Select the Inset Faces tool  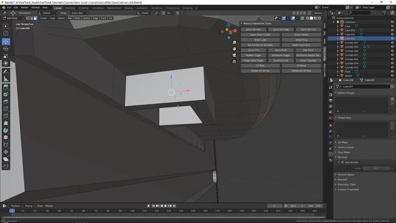[6, 94]
